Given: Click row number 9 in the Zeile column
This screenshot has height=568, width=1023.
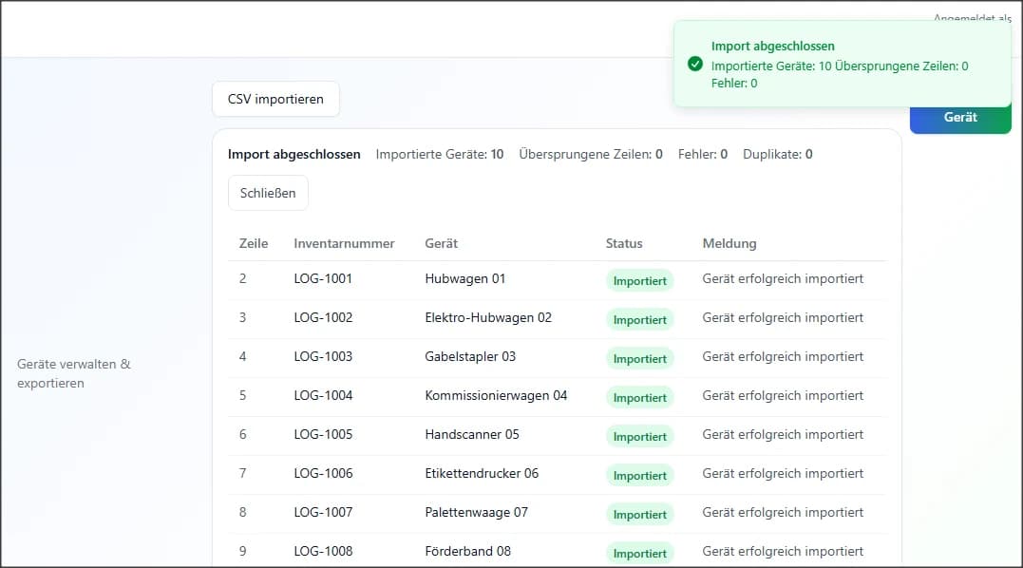Looking at the screenshot, I should click(x=243, y=552).
